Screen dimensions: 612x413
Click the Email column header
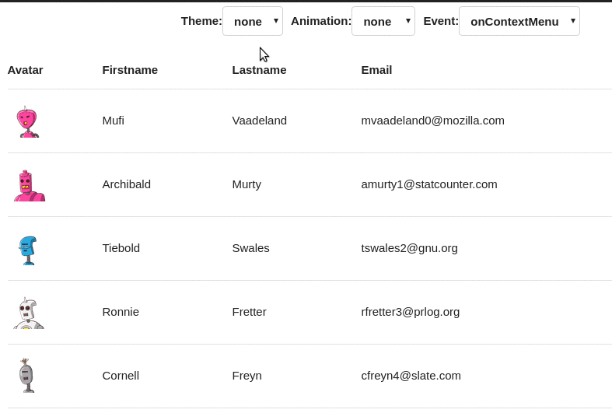pos(376,69)
